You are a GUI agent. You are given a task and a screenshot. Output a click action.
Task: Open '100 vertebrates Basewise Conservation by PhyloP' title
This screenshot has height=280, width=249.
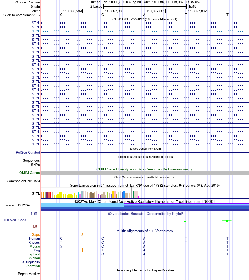point(144,214)
